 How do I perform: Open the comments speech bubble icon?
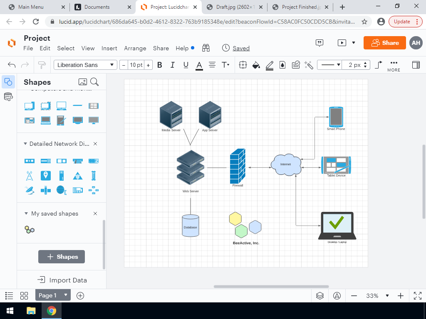point(319,43)
